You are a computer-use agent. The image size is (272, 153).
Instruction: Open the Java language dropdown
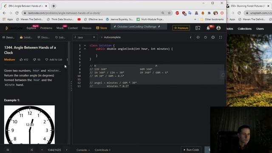85,37
